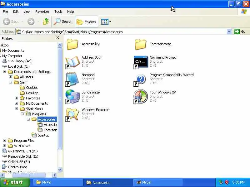250x187 pixels.
Task: Collapse the Accessories tree node
Action: (28, 119)
